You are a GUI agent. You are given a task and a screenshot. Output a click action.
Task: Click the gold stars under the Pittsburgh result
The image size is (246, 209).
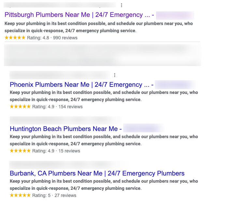point(15,38)
